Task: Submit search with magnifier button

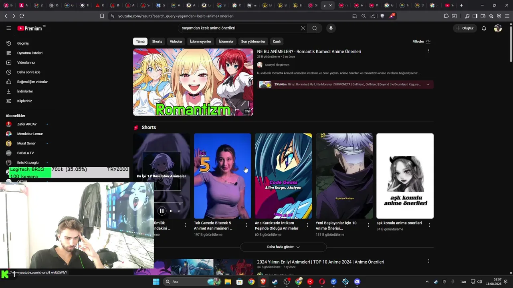Action: coord(315,28)
